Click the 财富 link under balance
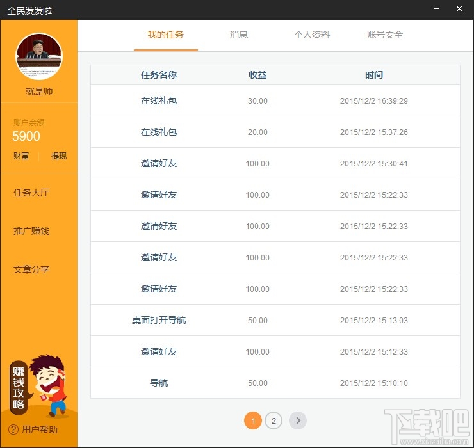 coord(21,156)
